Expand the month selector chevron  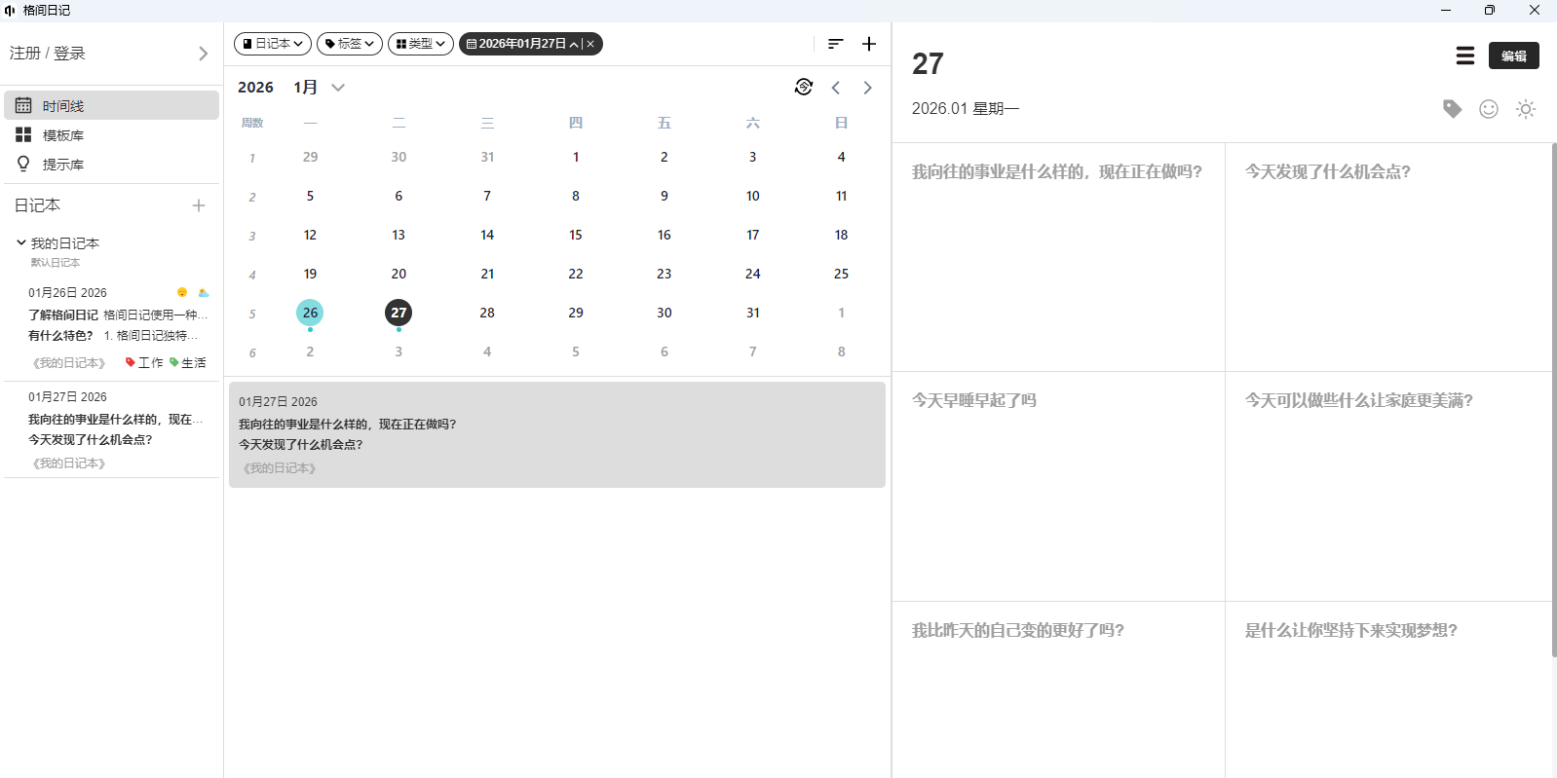(338, 88)
